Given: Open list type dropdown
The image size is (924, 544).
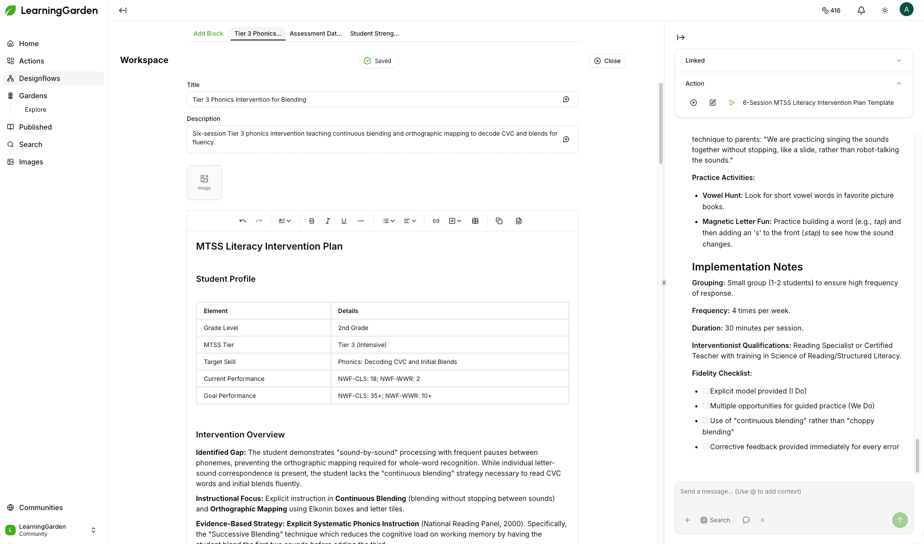Looking at the screenshot, I should point(388,221).
